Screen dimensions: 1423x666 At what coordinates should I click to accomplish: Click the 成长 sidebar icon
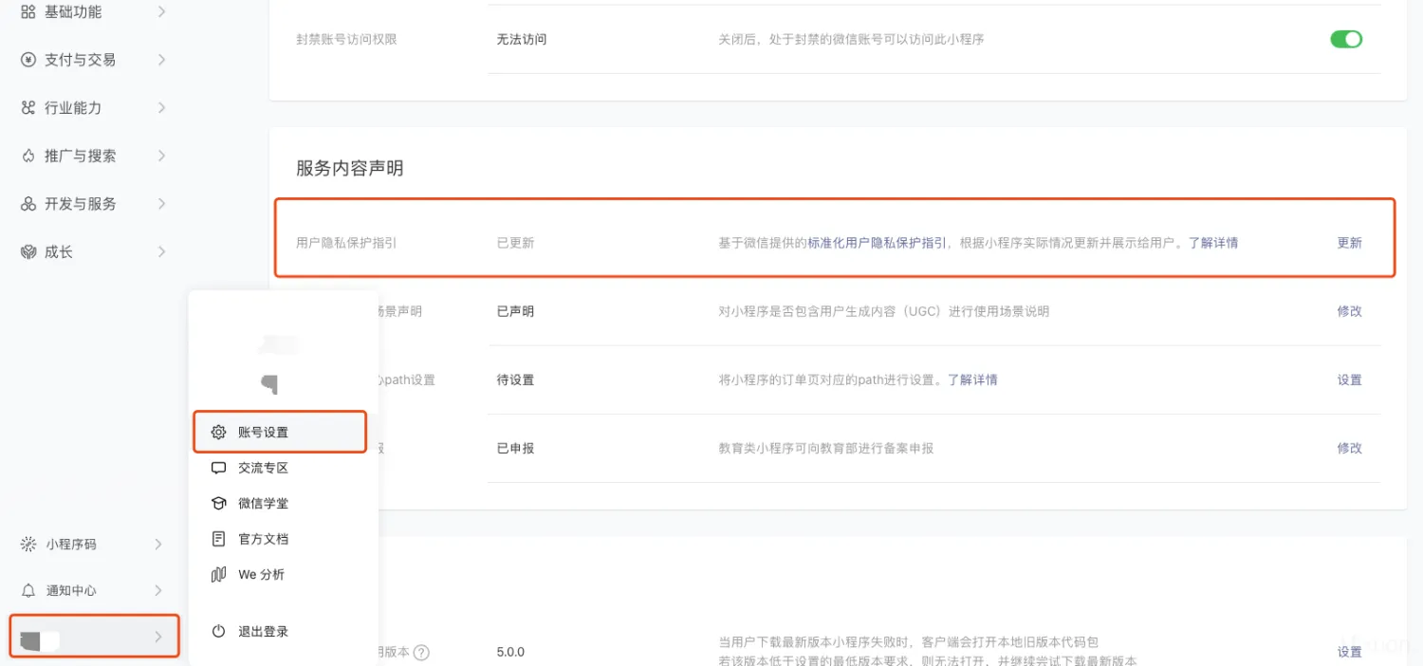pos(28,251)
